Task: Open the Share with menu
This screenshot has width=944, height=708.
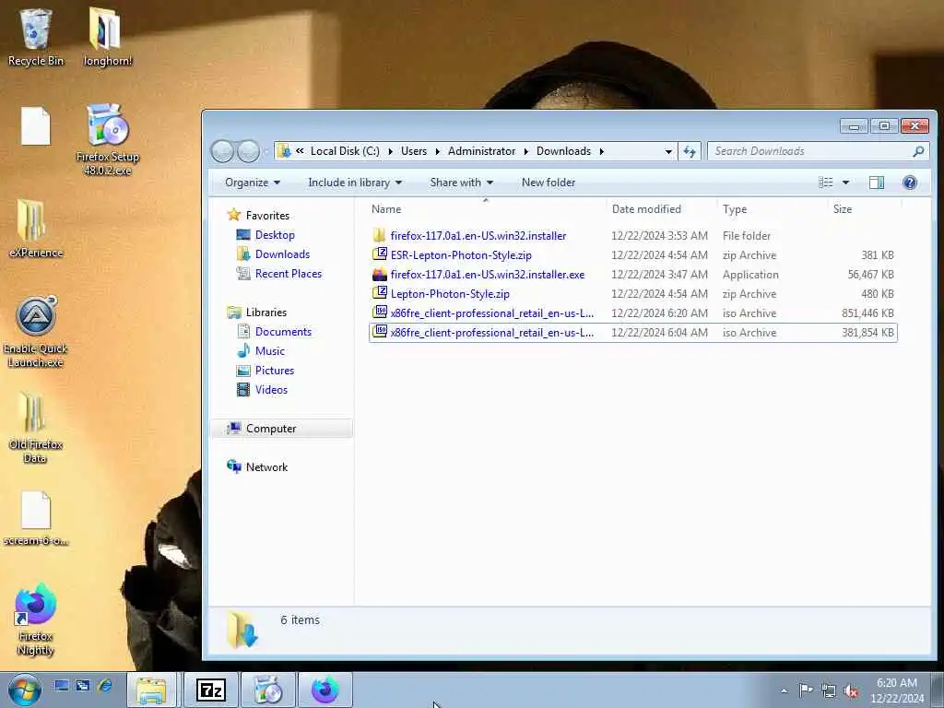Action: tap(461, 183)
